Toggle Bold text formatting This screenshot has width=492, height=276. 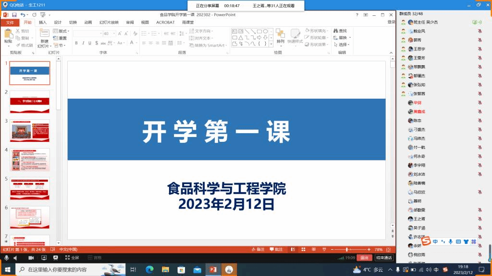tap(76, 43)
